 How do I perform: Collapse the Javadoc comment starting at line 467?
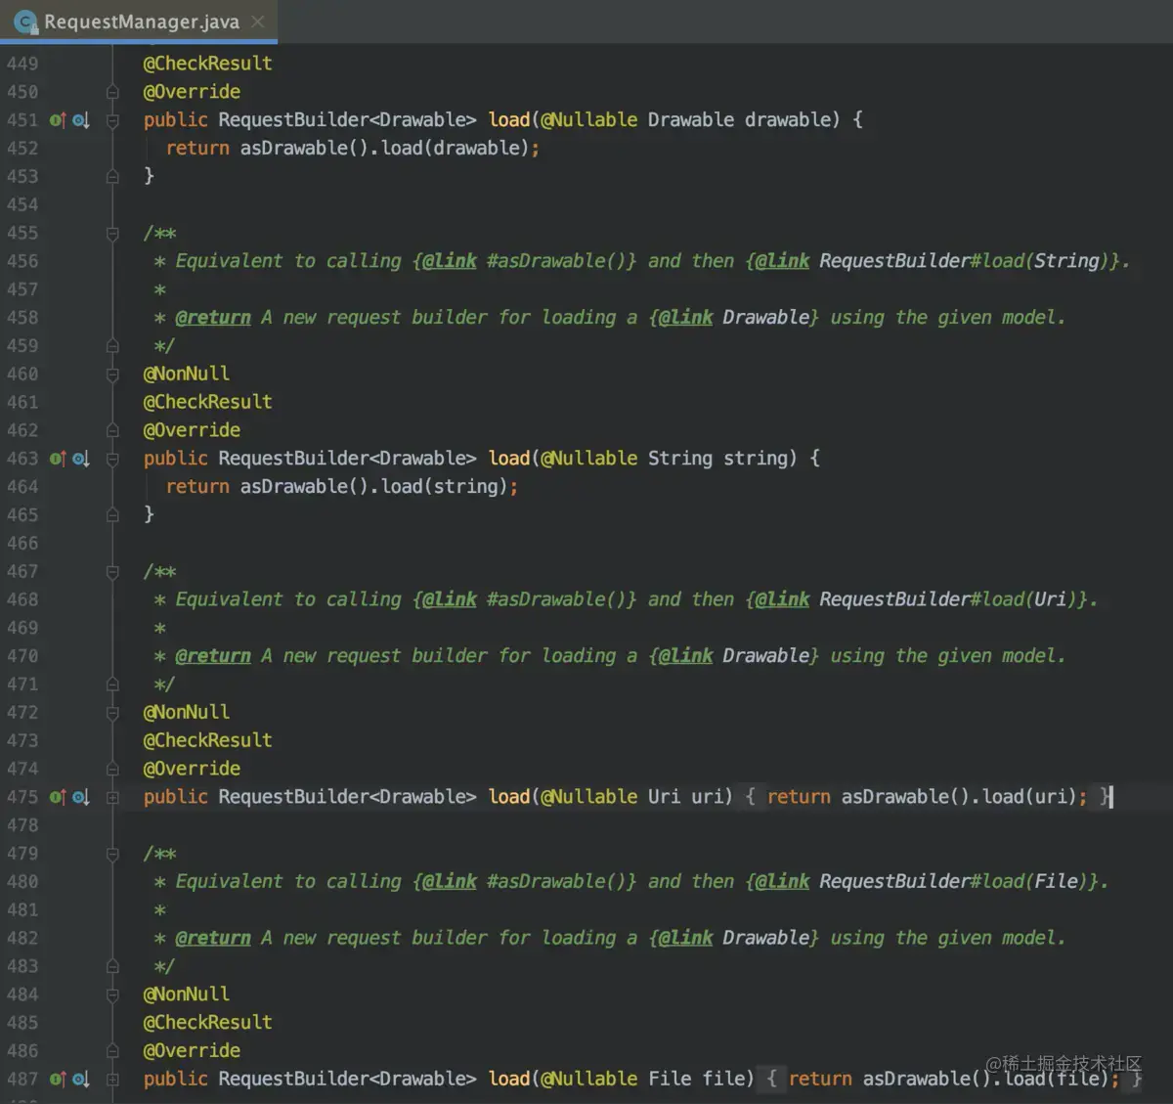click(112, 571)
